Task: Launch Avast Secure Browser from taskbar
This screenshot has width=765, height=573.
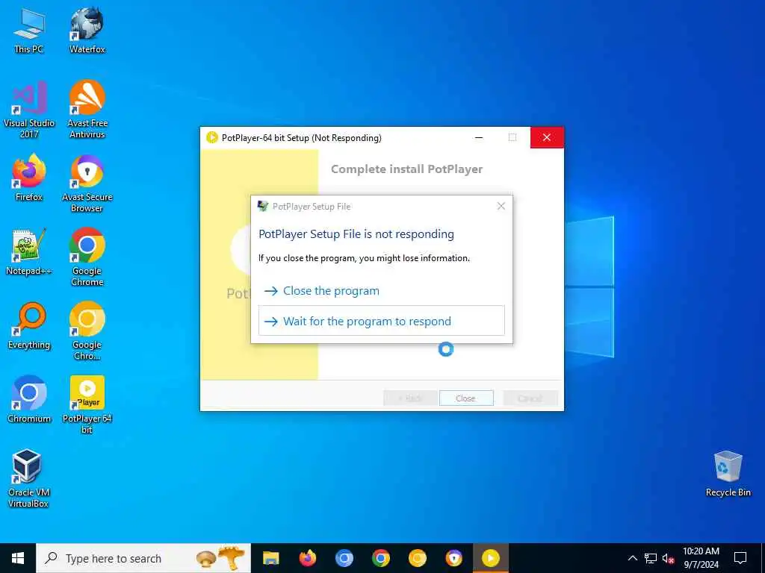Action: [x=453, y=558]
